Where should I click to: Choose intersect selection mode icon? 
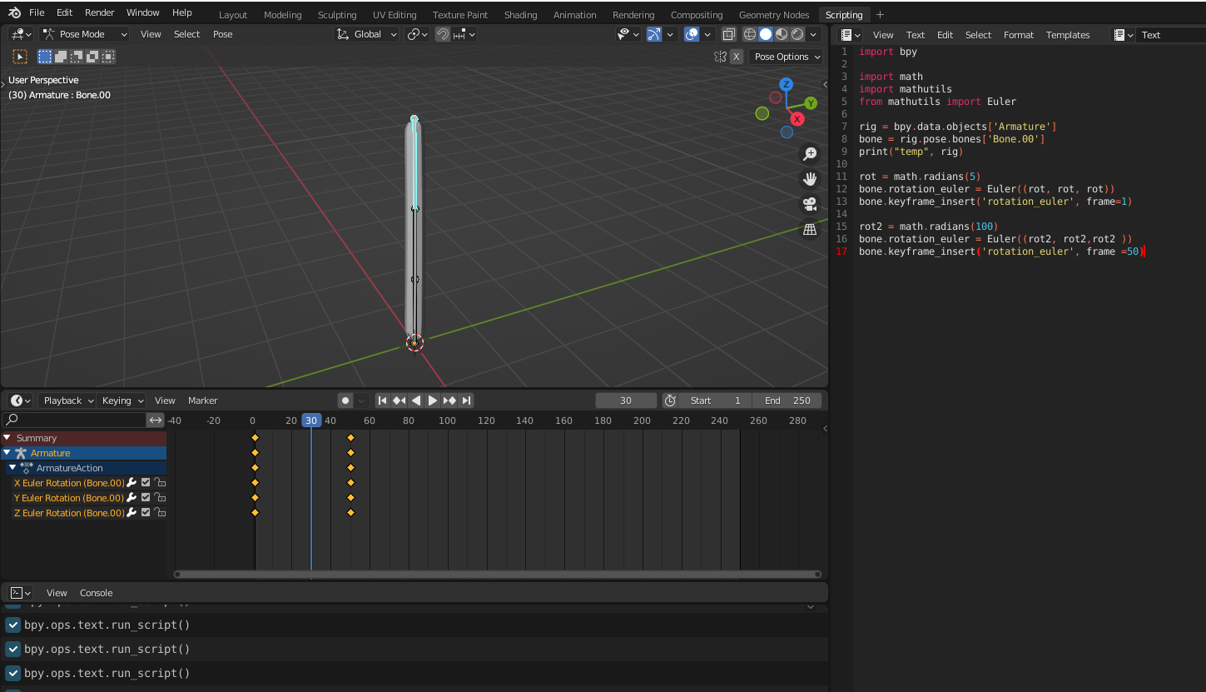(x=108, y=57)
